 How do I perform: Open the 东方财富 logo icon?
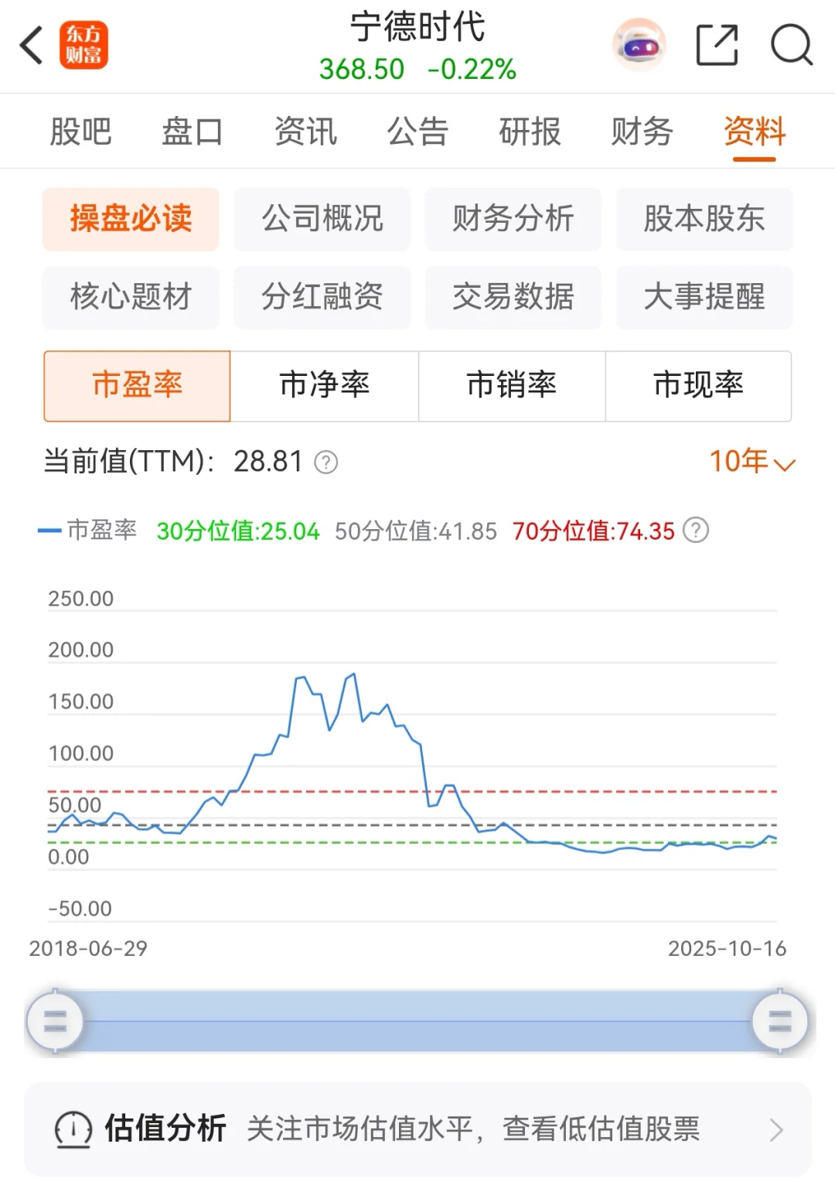point(83,45)
